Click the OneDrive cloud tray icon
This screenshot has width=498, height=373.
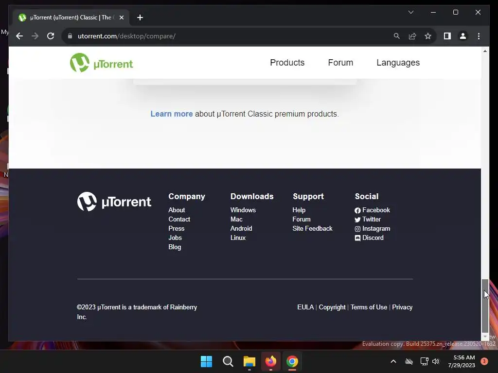click(409, 361)
